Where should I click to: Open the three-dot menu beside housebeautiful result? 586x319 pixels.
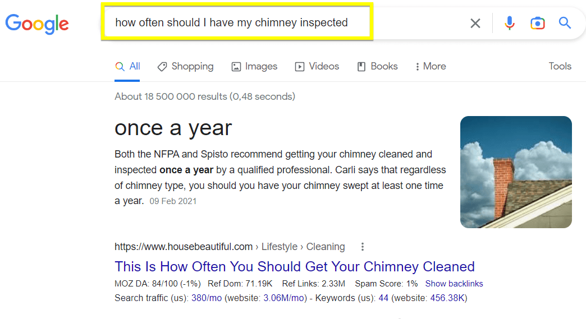coord(363,247)
